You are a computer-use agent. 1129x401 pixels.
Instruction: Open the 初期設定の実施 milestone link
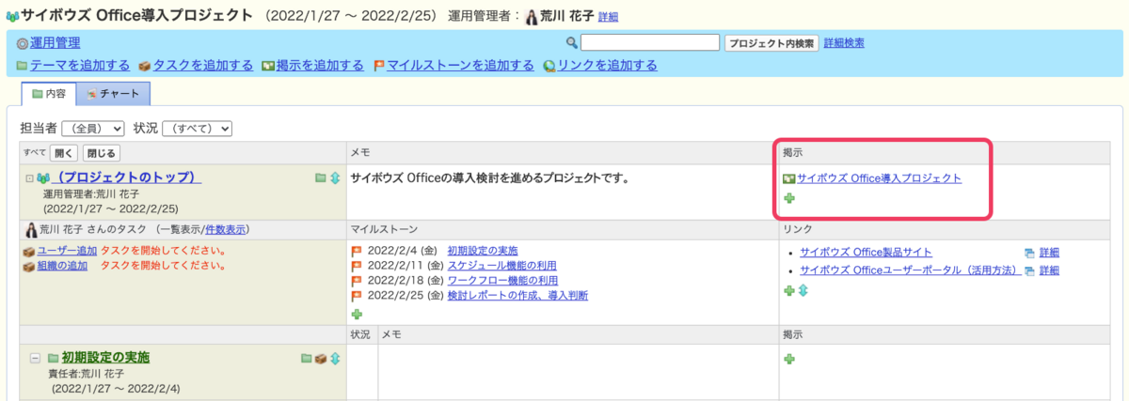point(483,252)
